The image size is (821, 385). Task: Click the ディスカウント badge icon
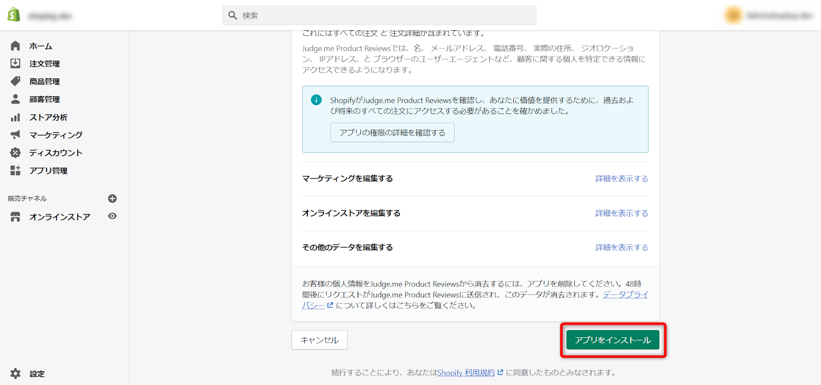coord(15,152)
